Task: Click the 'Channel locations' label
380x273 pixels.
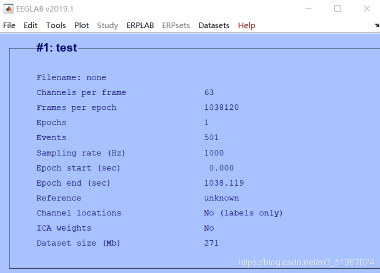Action: click(x=79, y=213)
